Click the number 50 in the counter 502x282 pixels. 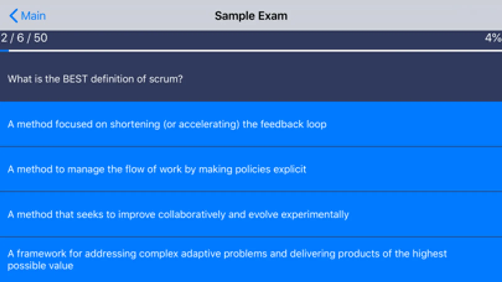click(40, 38)
